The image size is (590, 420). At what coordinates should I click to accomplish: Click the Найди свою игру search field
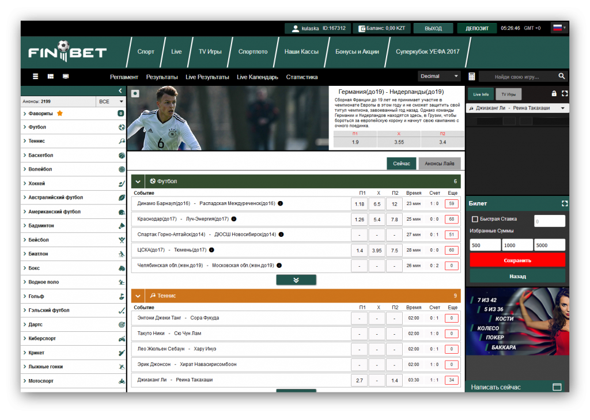(x=518, y=77)
